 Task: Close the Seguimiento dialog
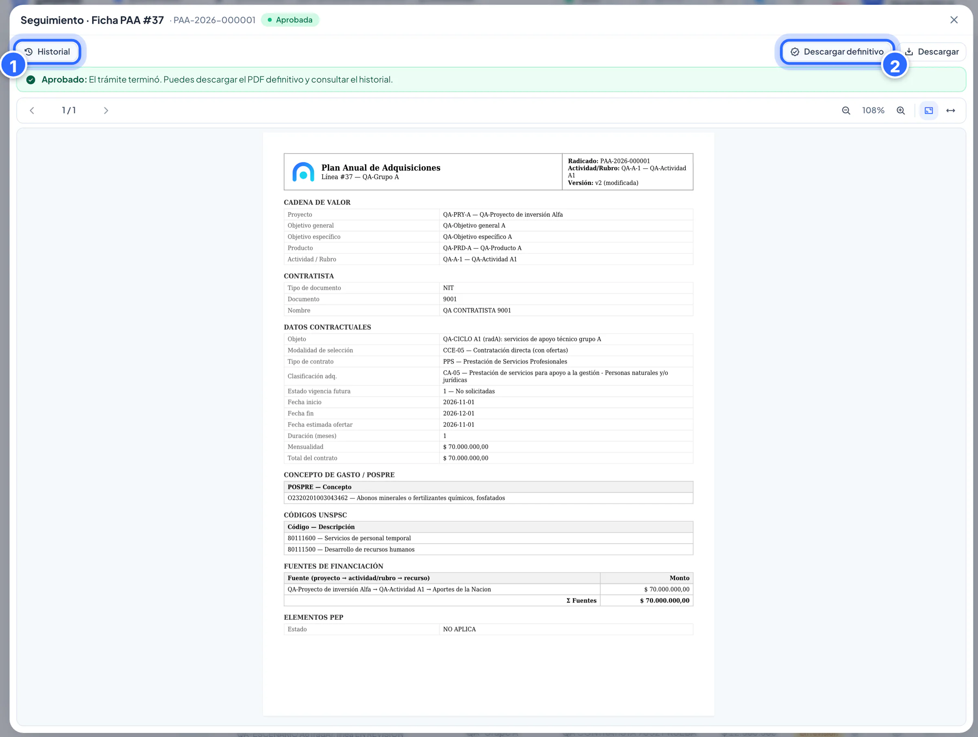point(954,20)
